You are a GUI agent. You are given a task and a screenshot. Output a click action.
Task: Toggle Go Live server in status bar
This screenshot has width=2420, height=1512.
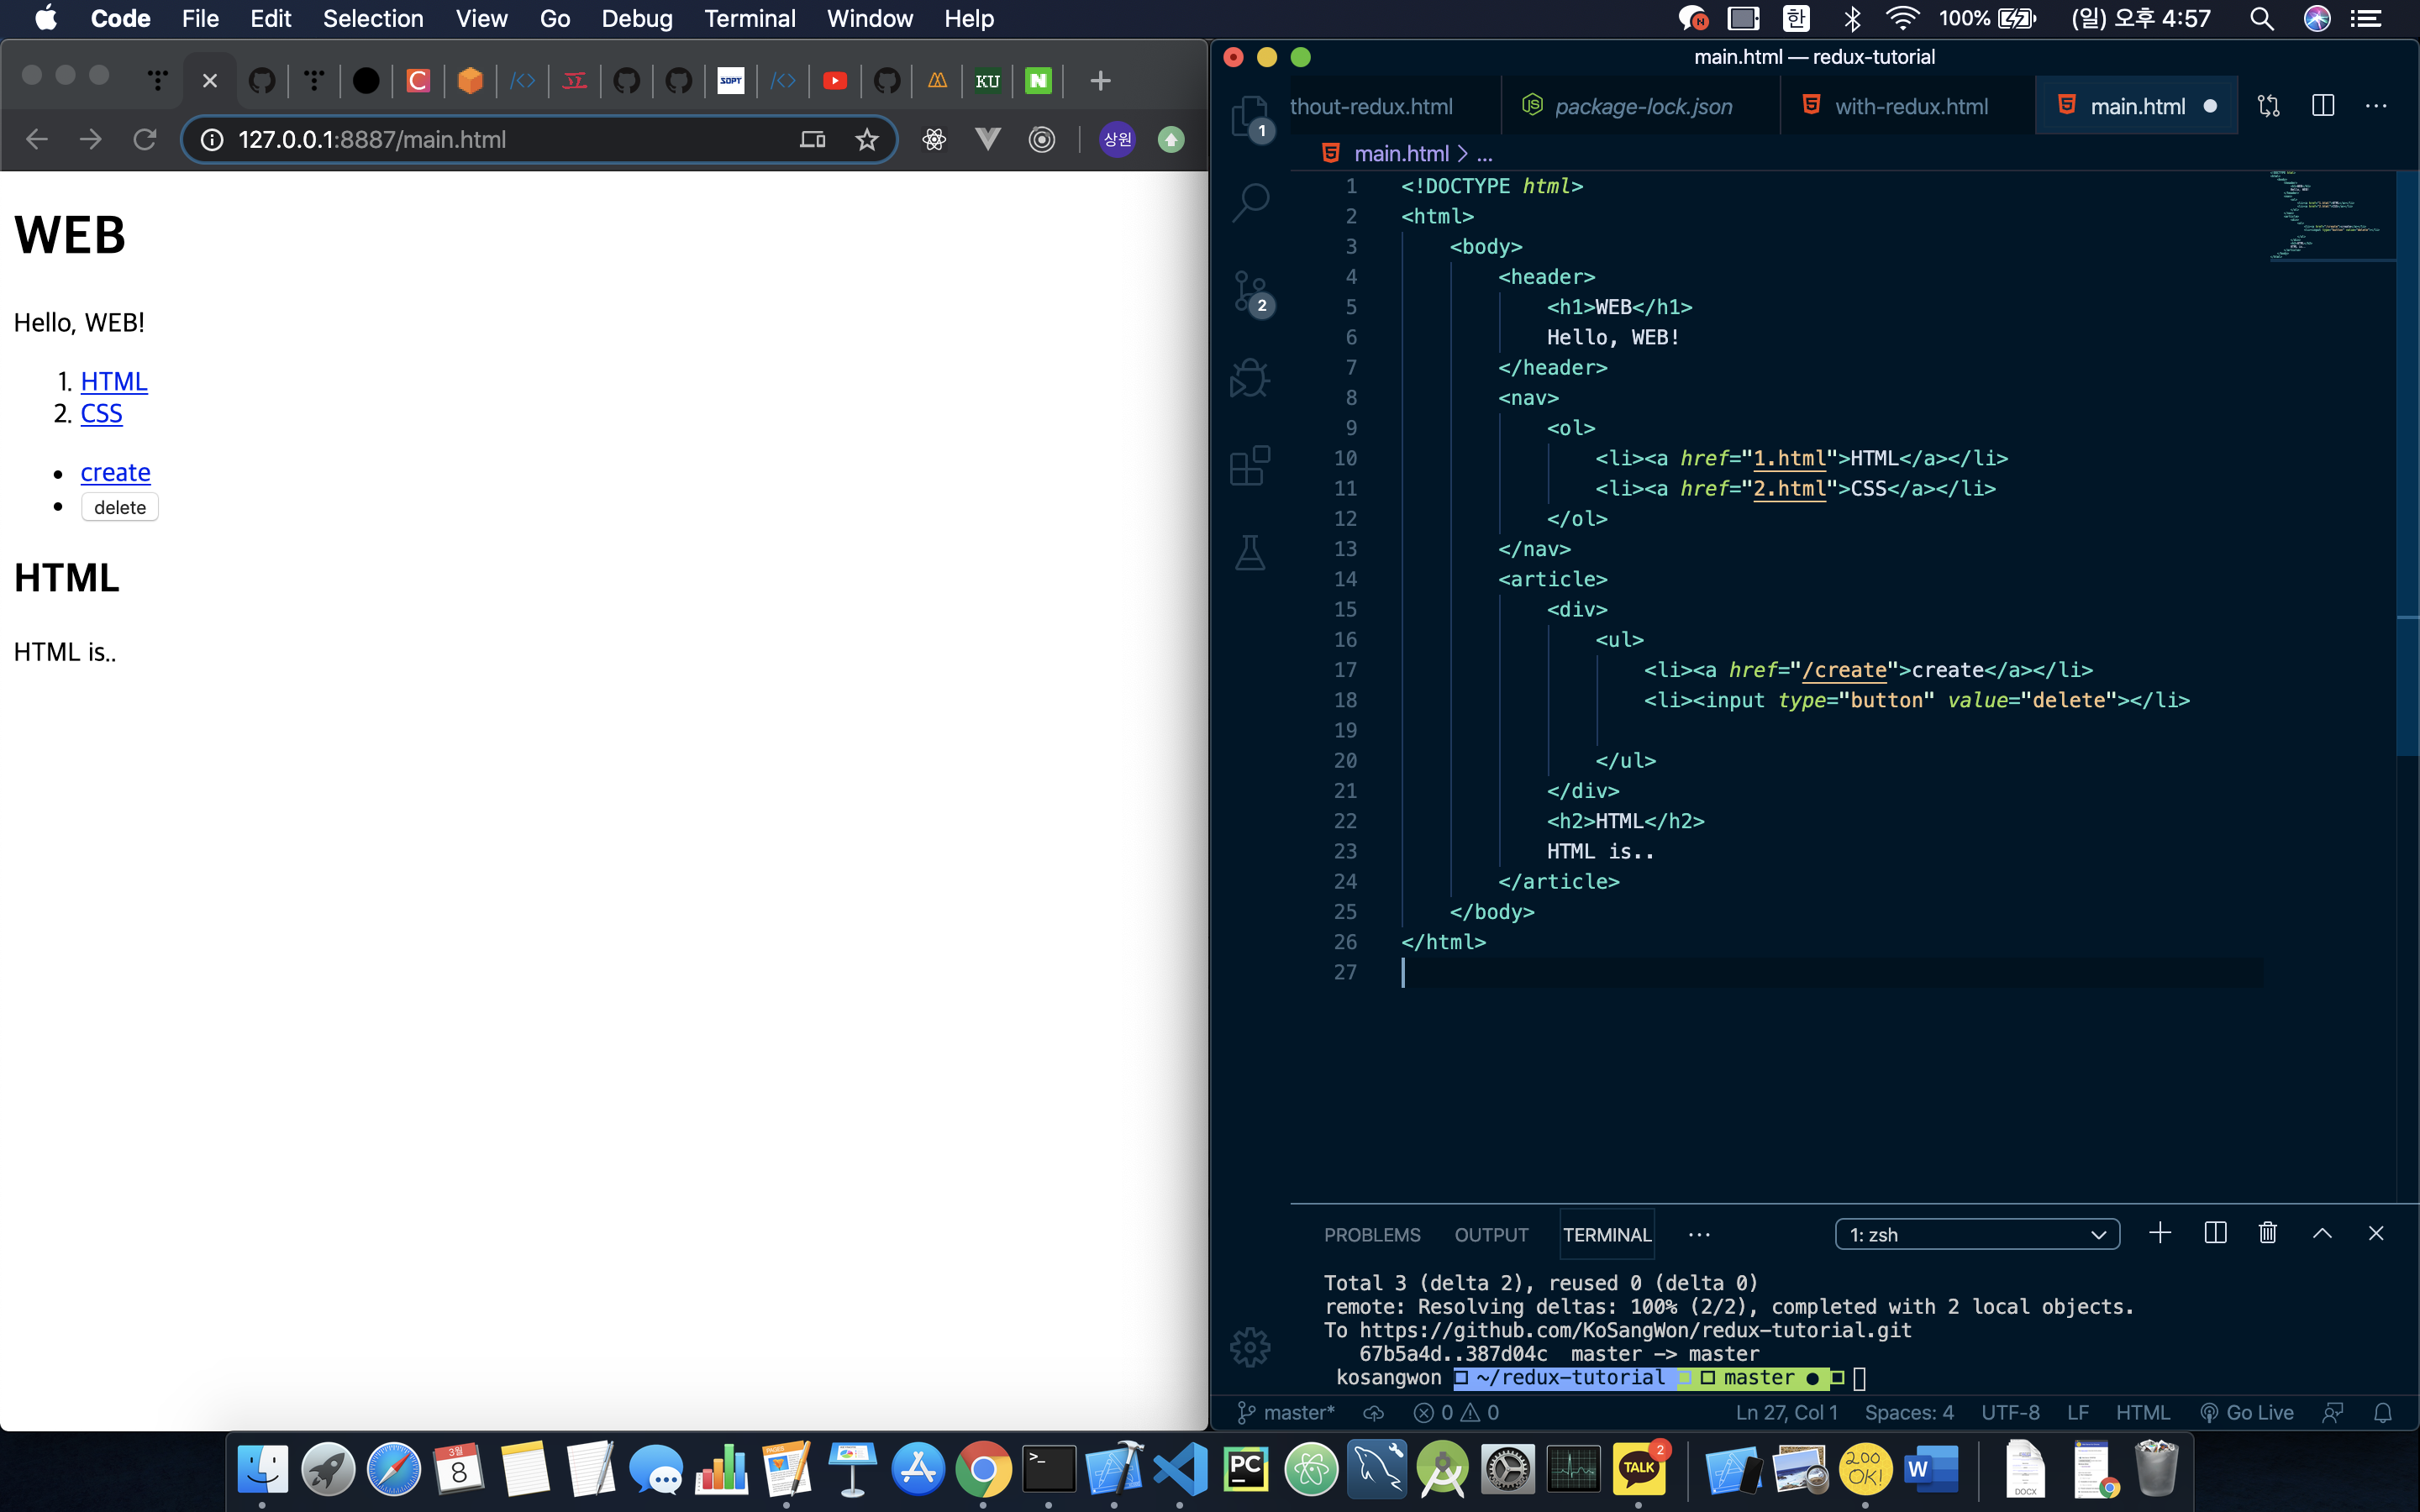click(x=2247, y=1412)
